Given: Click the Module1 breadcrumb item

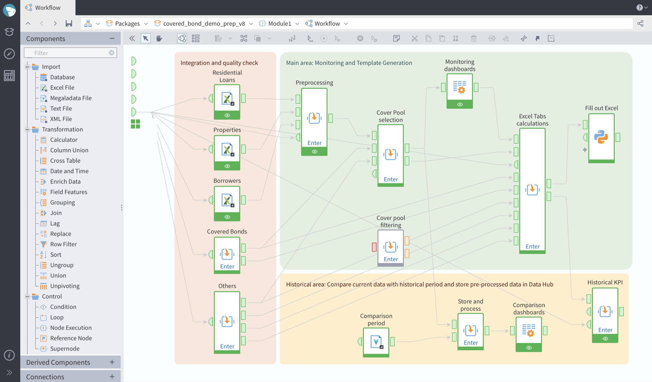Looking at the screenshot, I should pos(275,24).
